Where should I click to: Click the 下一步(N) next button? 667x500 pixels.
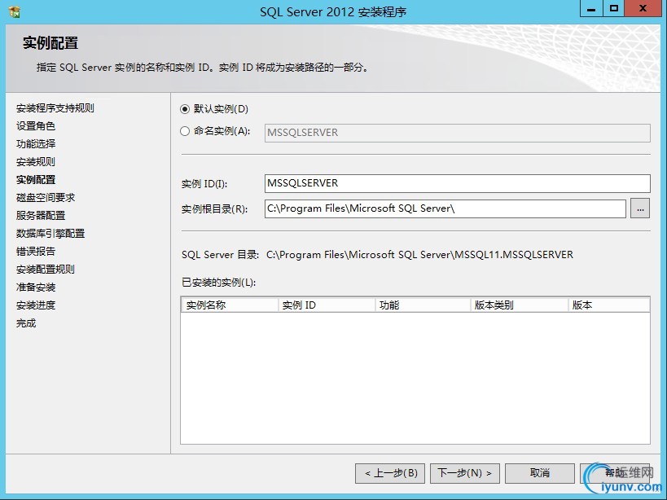click(x=465, y=473)
